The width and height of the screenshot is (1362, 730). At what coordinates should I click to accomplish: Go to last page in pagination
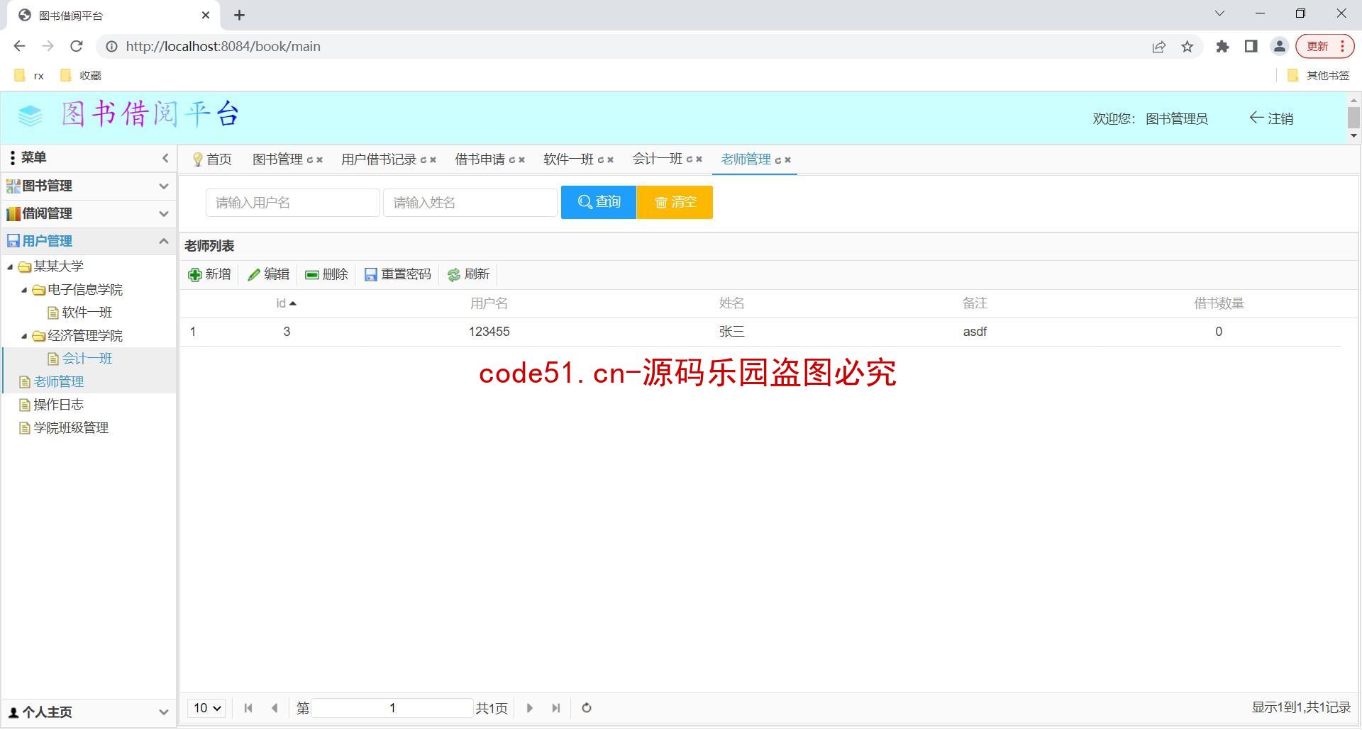pos(556,709)
